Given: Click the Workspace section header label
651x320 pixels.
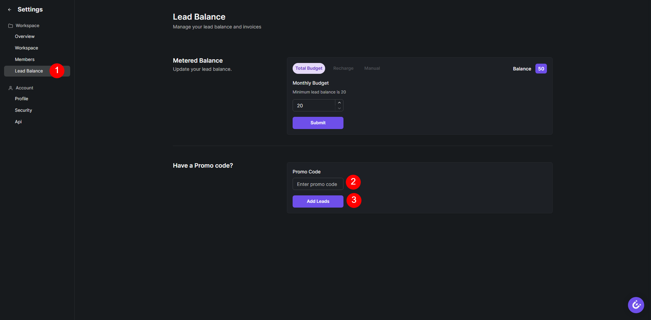Looking at the screenshot, I should (x=27, y=26).
